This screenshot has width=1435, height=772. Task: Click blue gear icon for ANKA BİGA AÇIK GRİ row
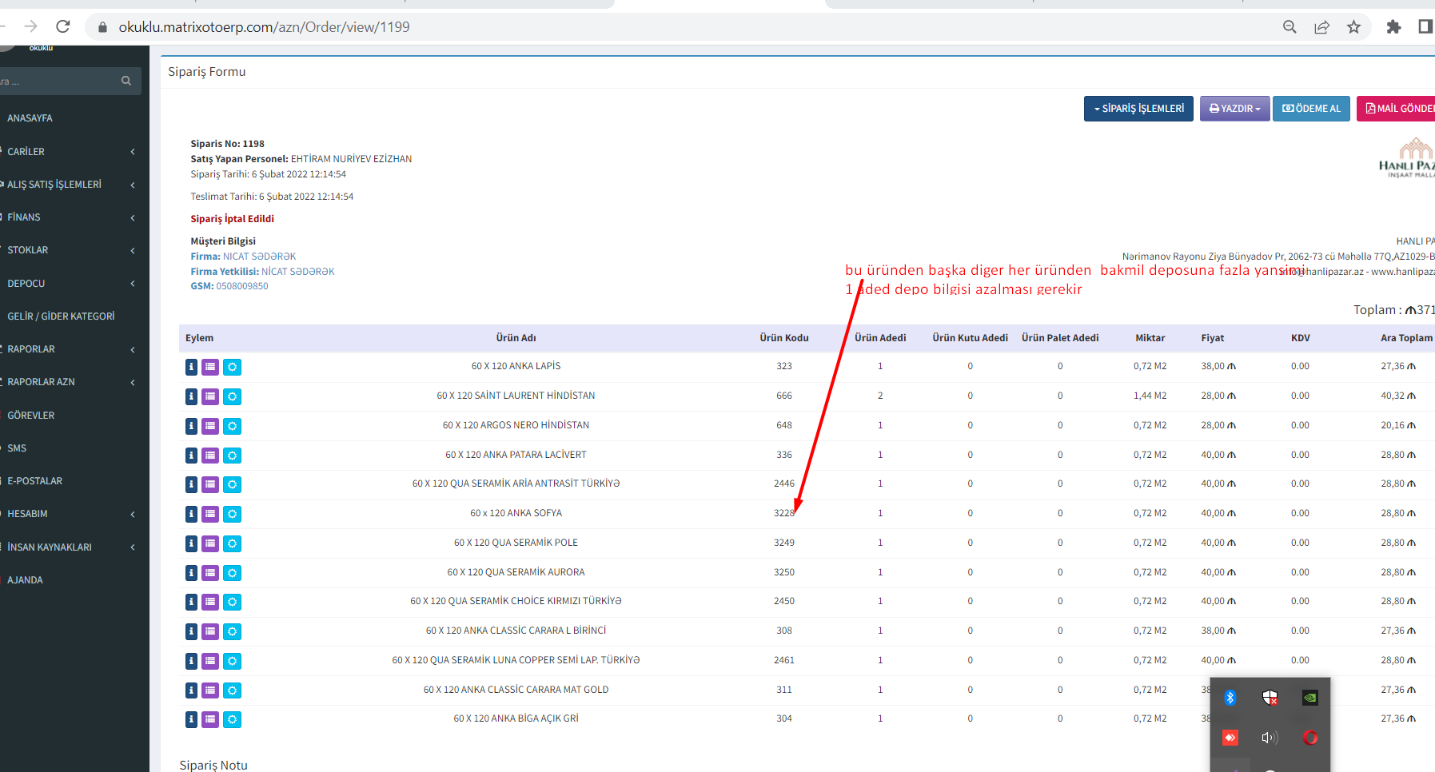point(232,719)
